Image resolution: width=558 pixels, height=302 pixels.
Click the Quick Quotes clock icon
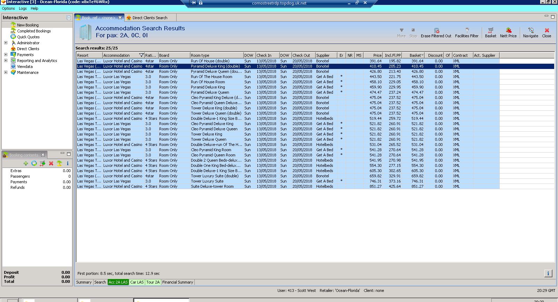pyautogui.click(x=13, y=37)
